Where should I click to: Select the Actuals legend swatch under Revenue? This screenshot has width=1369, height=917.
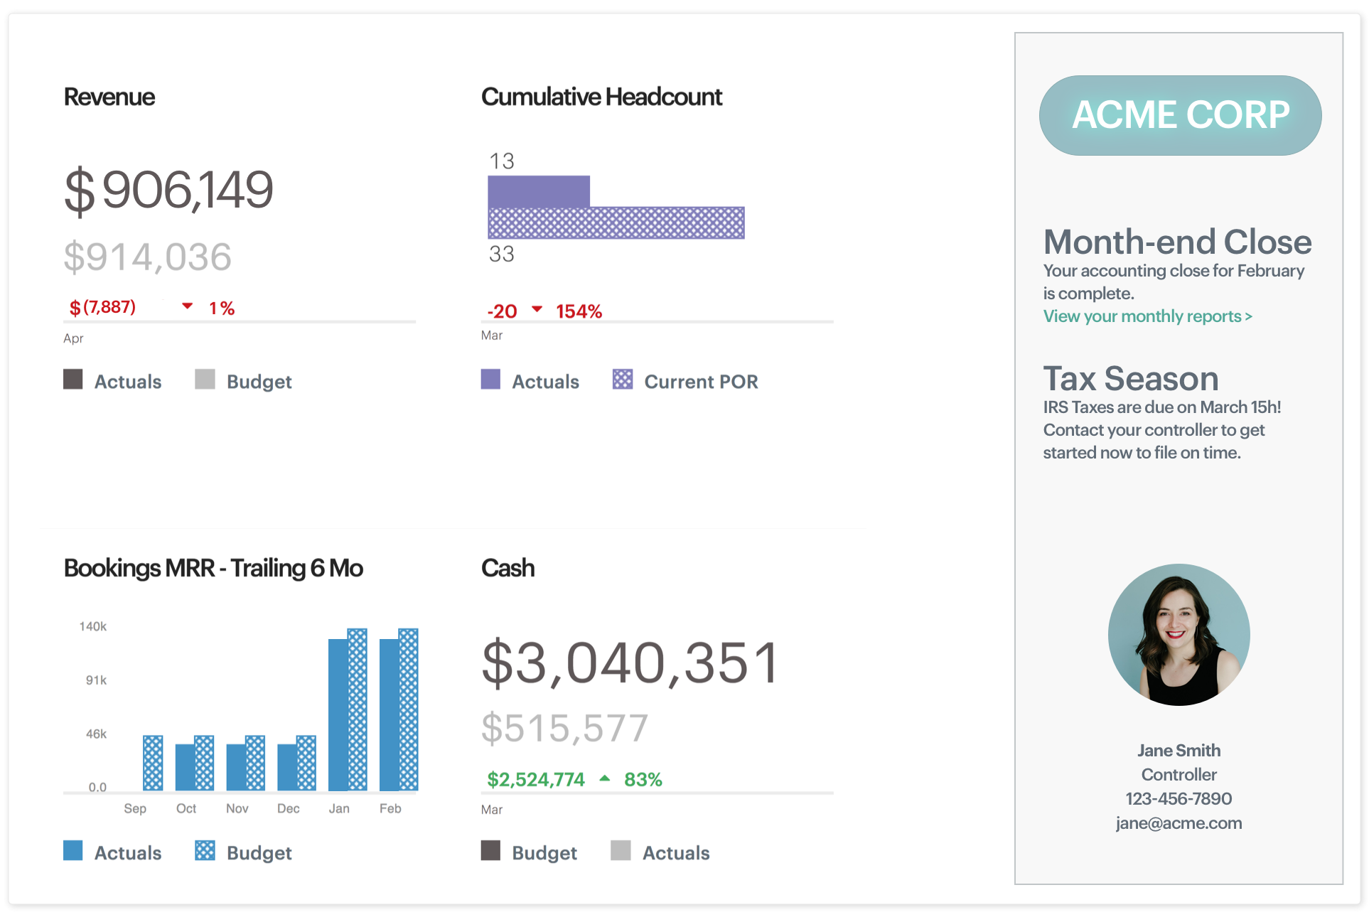pyautogui.click(x=73, y=380)
